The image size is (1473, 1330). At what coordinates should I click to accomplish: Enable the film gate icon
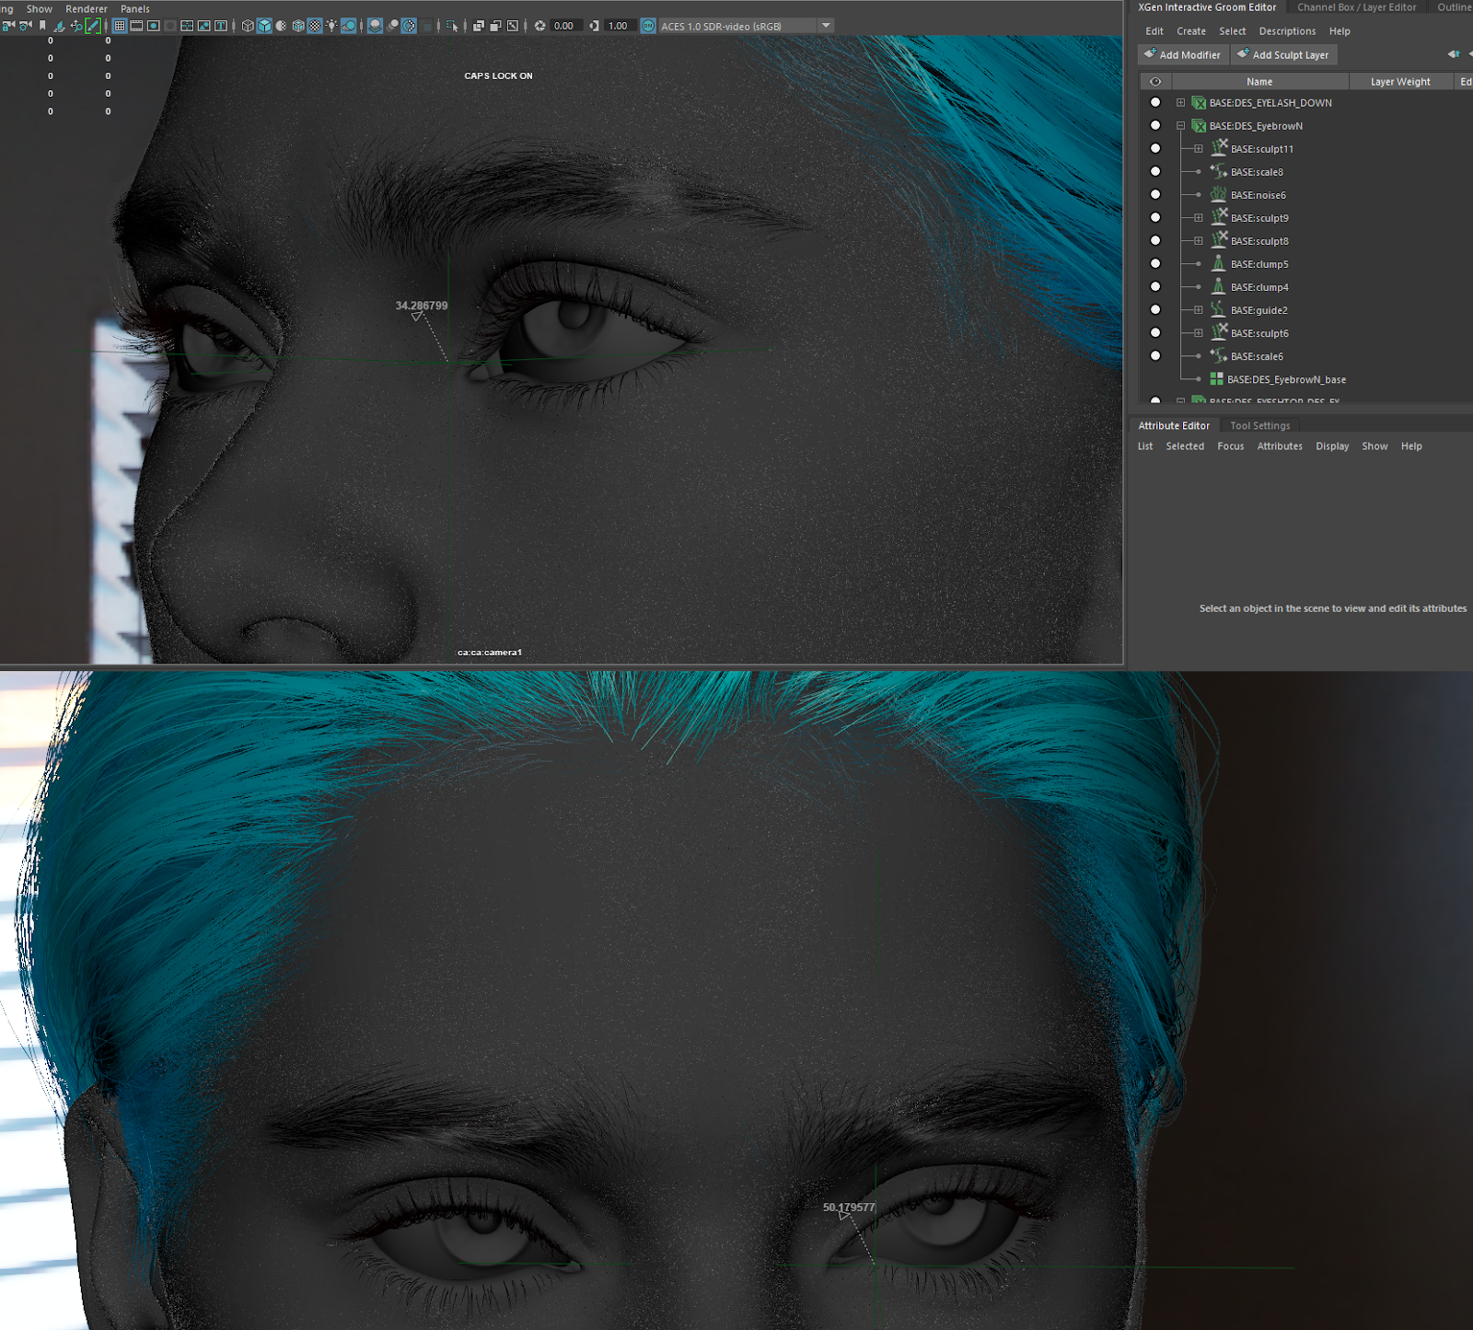click(x=136, y=26)
